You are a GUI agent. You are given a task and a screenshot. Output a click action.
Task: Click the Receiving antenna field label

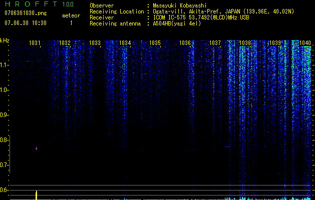click(115, 23)
